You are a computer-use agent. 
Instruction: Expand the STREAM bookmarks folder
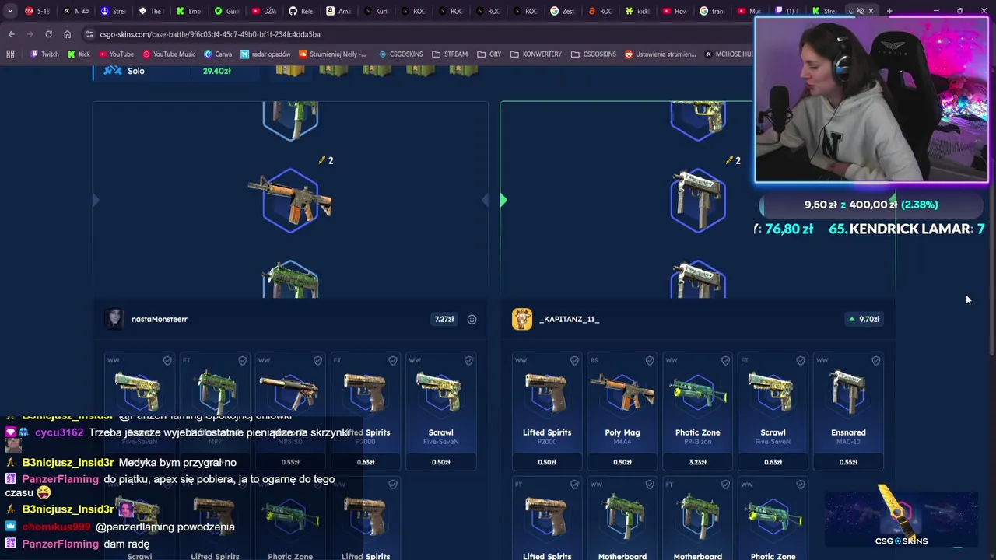click(x=450, y=54)
